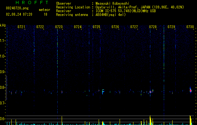Click observer name Masayuki Kobayashi
This screenshot has width=197, height=125.
pyautogui.click(x=112, y=3)
